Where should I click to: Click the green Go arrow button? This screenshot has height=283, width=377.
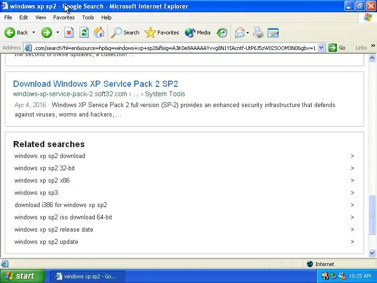pos(333,48)
